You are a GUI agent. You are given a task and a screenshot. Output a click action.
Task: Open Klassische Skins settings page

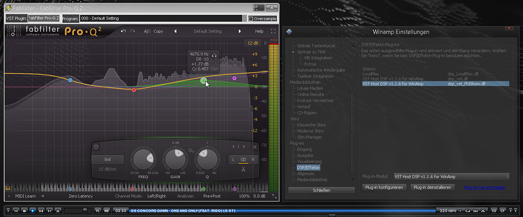point(312,125)
